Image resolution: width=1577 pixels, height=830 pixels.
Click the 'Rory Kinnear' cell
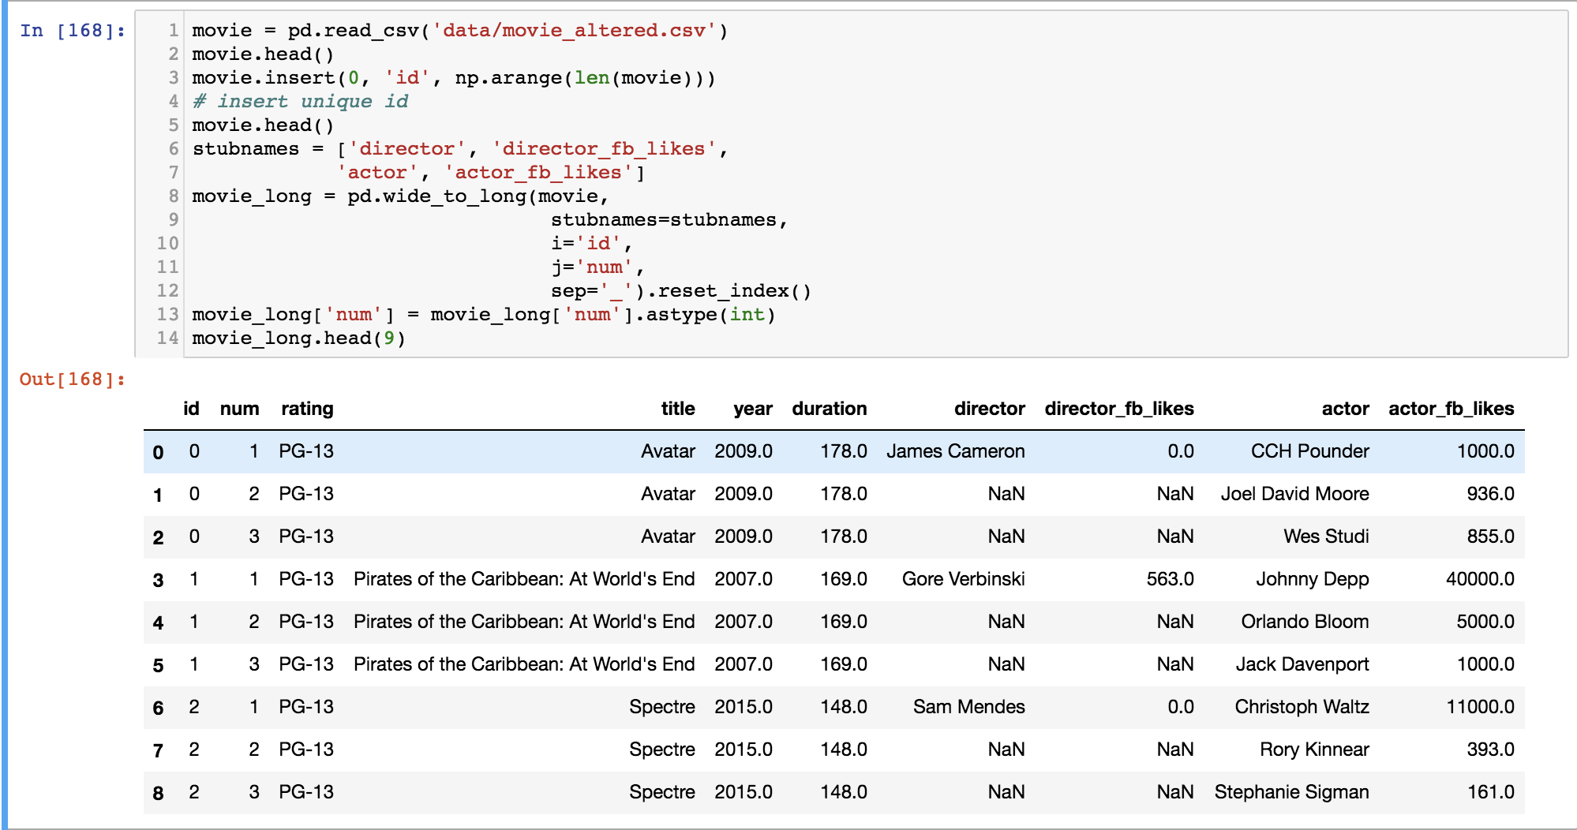1314,750
